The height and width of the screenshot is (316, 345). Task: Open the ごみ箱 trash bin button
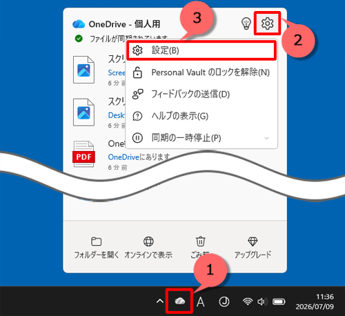[x=200, y=248]
